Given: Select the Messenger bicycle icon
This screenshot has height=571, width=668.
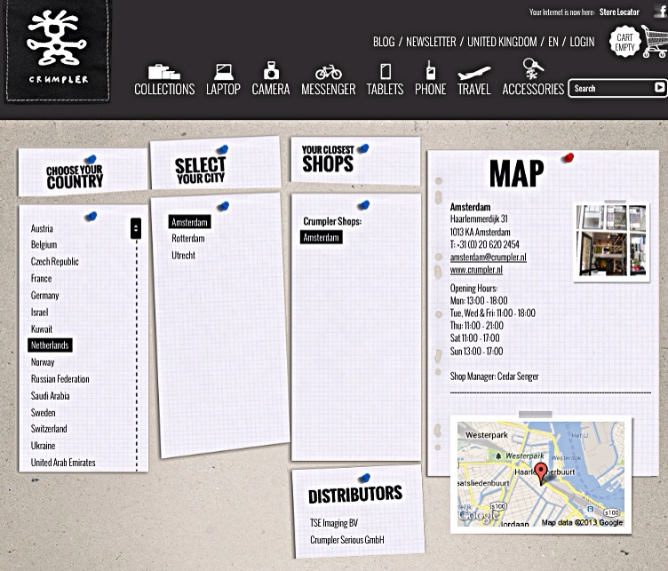Looking at the screenshot, I should [x=328, y=71].
